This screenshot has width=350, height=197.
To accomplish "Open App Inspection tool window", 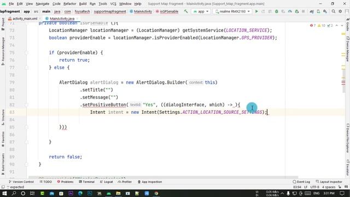I will (x=149, y=182).
